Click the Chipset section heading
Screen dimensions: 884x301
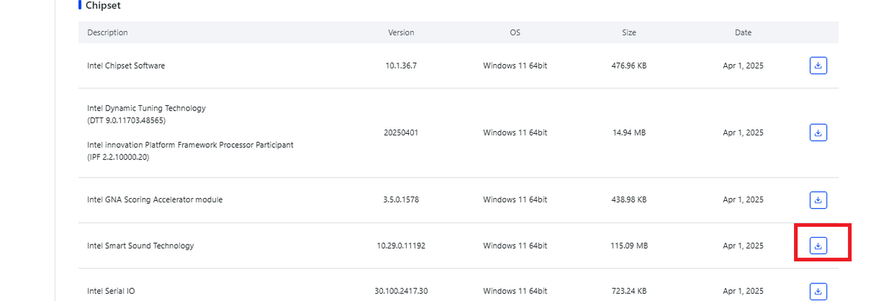[x=103, y=5]
